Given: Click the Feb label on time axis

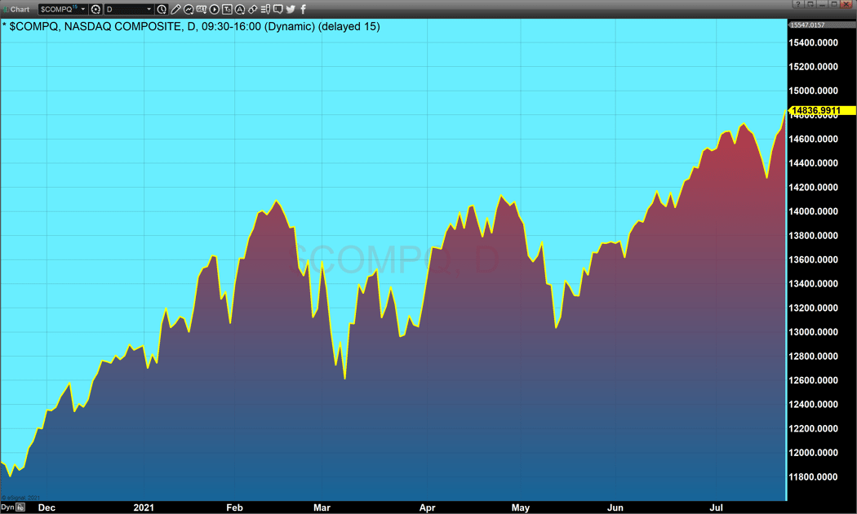Looking at the screenshot, I should coord(234,507).
